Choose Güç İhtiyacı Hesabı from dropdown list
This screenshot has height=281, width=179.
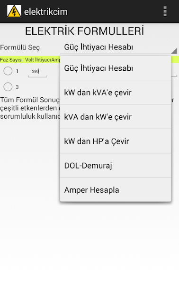pos(116,68)
